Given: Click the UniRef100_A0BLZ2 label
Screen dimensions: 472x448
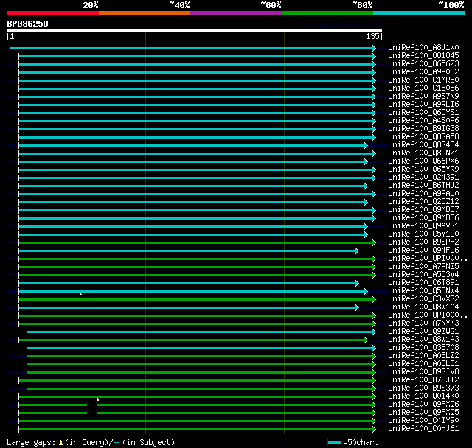Looking at the screenshot, I should point(423,356).
